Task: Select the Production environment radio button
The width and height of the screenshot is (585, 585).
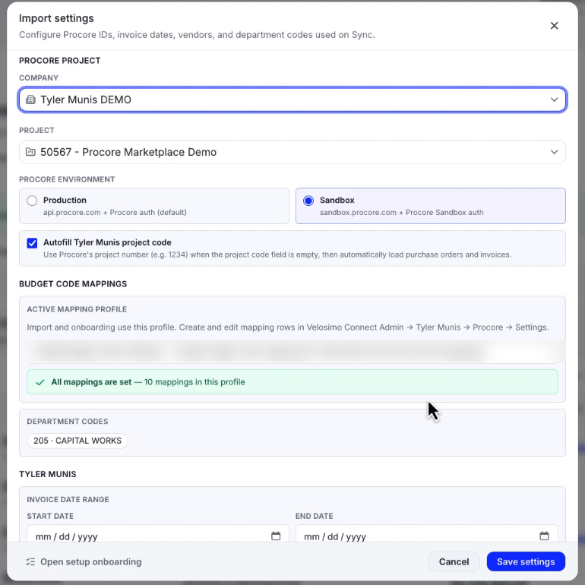Action: [32, 201]
